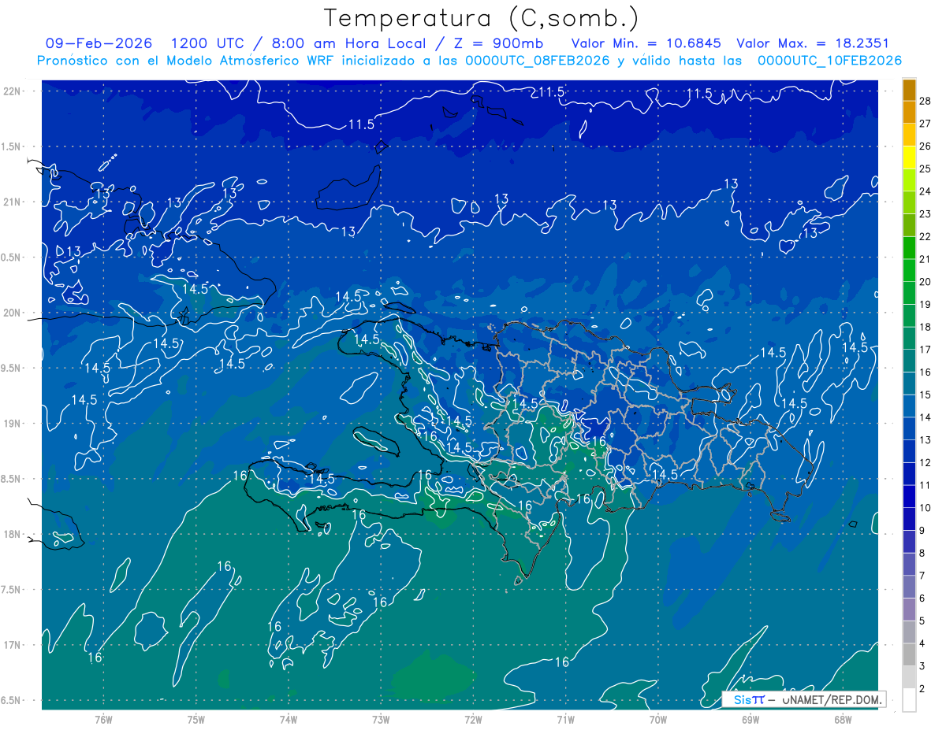Select the '0000UTC_08FEB2026' initialization time text
Image resolution: width=946 pixels, height=730 pixels.
[x=537, y=61]
